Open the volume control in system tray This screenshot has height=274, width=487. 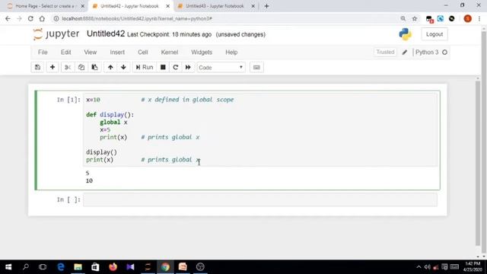point(428,267)
